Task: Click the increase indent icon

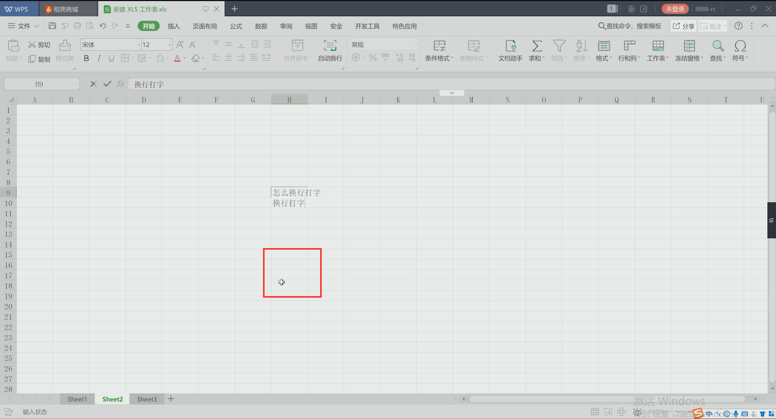Action: pyautogui.click(x=267, y=44)
